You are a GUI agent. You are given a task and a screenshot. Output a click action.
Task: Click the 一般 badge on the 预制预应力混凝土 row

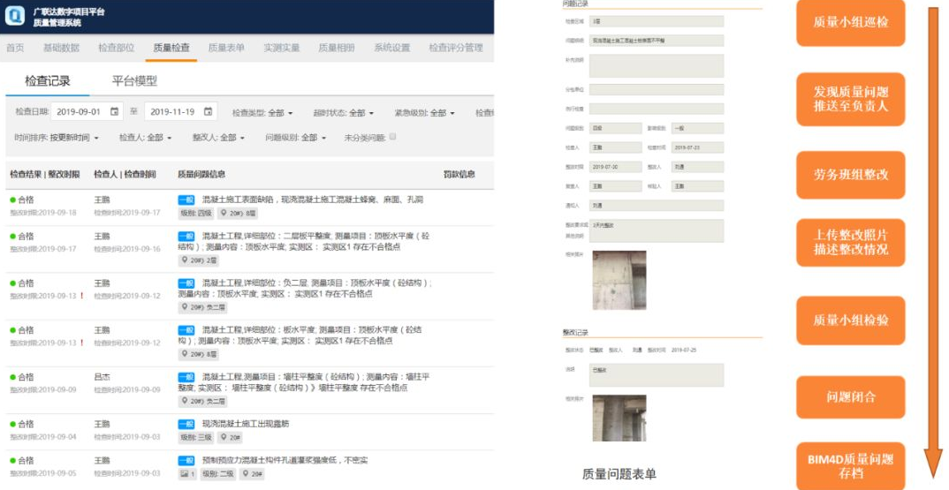pos(186,461)
